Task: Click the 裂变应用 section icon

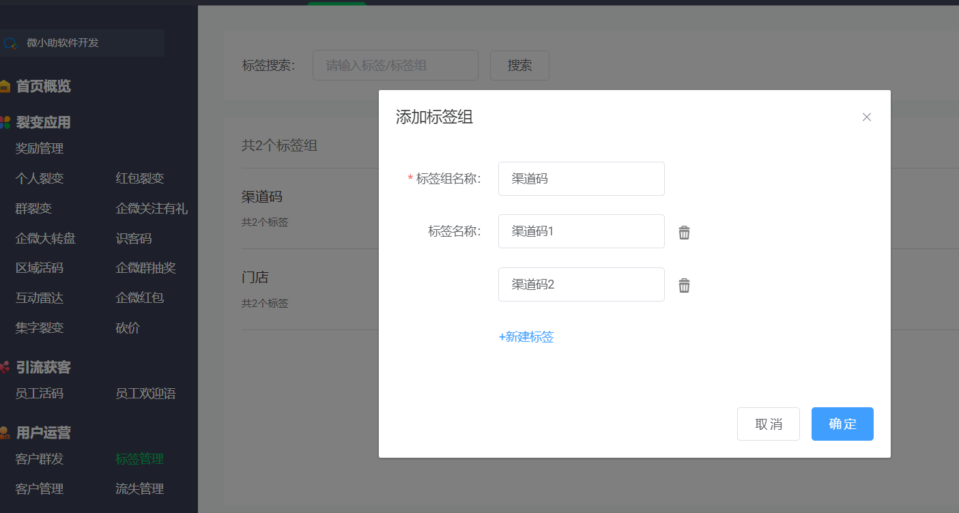Action: (x=5, y=123)
